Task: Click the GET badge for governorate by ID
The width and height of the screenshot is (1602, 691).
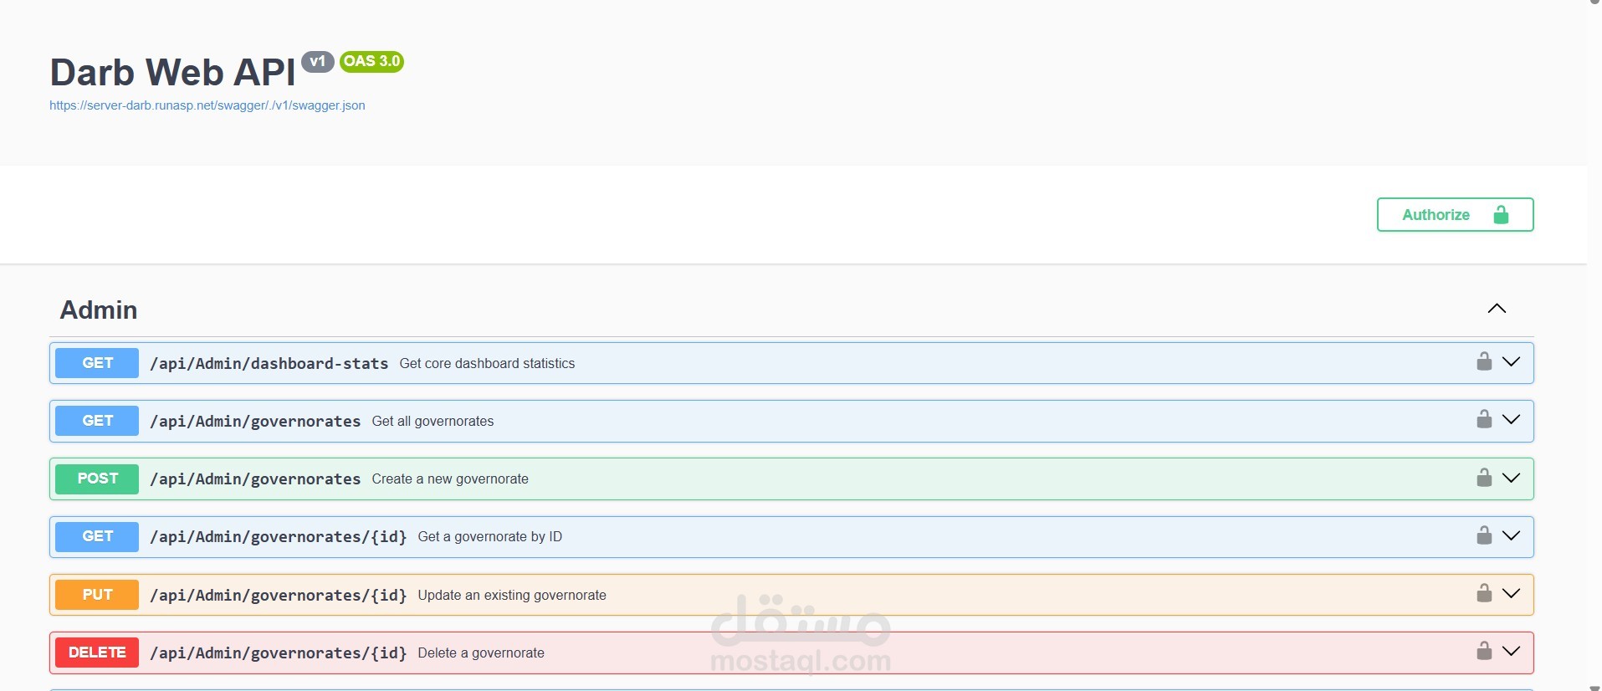Action: click(97, 536)
